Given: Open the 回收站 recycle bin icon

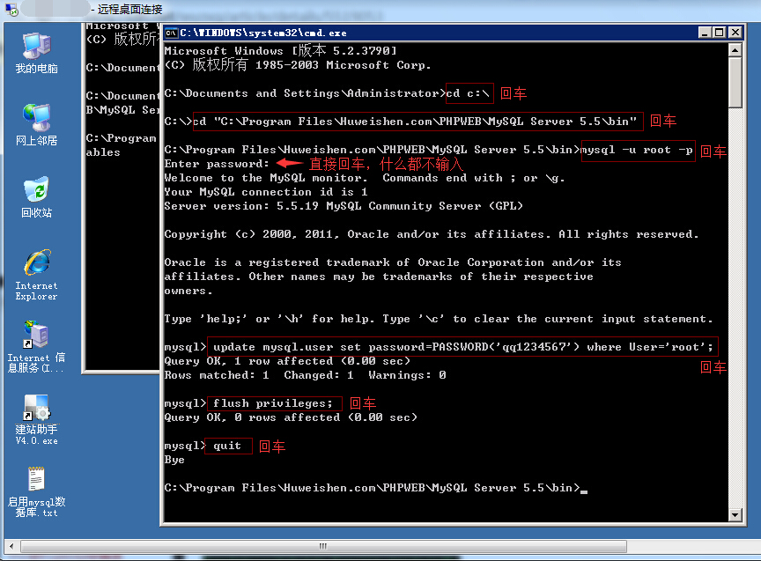Looking at the screenshot, I should pos(36,197).
